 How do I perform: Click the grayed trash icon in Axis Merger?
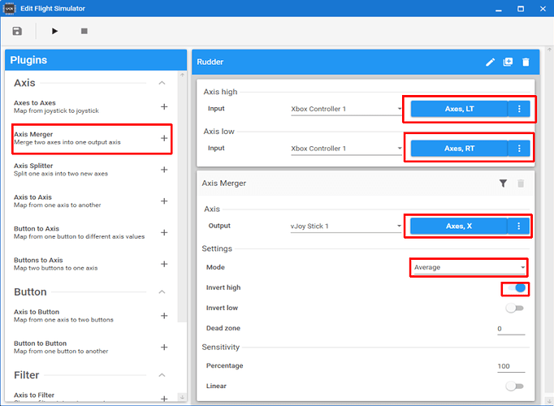(521, 184)
